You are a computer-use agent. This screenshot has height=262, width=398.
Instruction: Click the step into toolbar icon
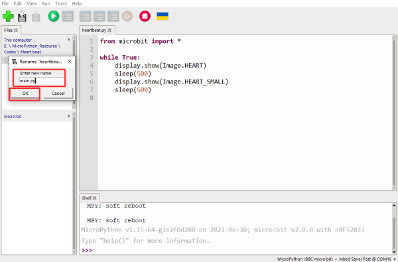pyautogui.click(x=99, y=16)
